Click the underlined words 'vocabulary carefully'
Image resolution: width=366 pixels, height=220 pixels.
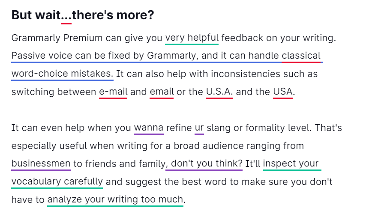(57, 181)
